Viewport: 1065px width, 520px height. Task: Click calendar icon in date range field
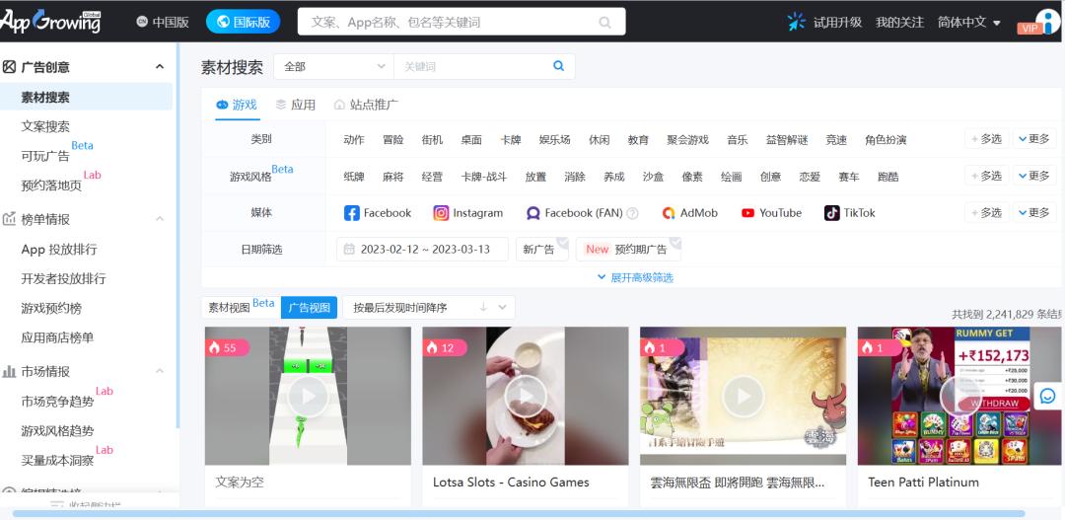[x=349, y=249]
